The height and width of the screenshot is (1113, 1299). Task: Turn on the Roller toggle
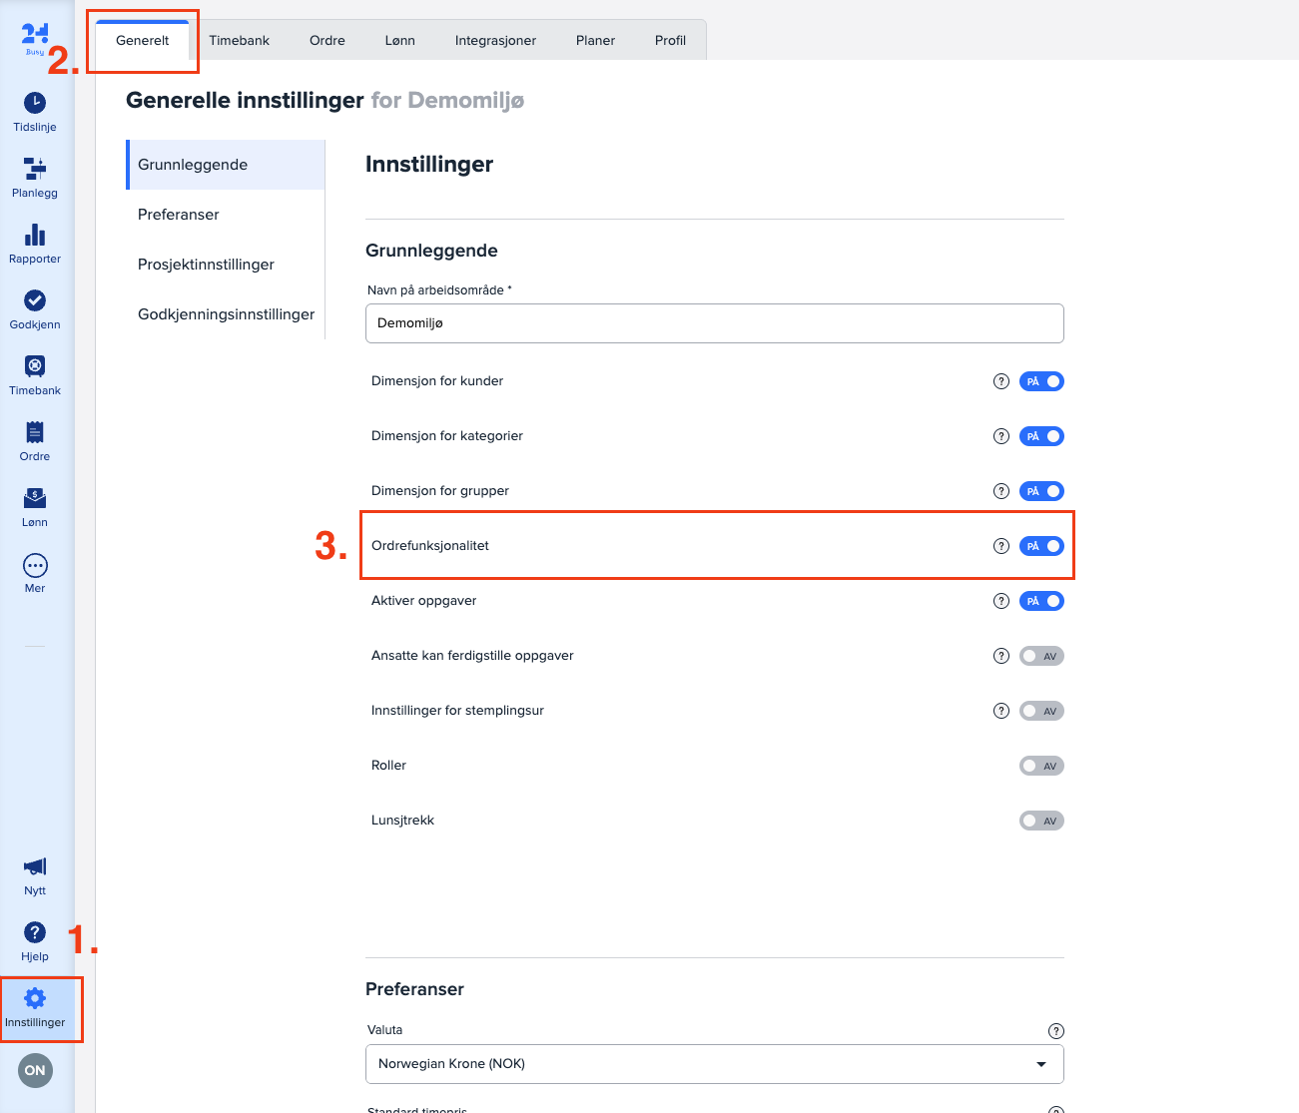(x=1041, y=766)
